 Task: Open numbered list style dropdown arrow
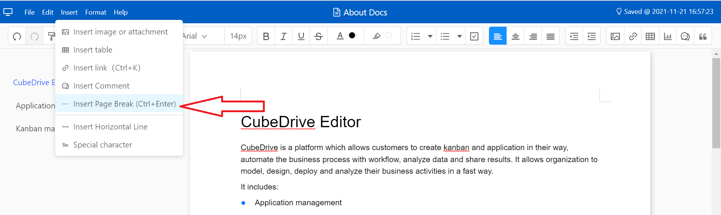pyautogui.click(x=430, y=36)
